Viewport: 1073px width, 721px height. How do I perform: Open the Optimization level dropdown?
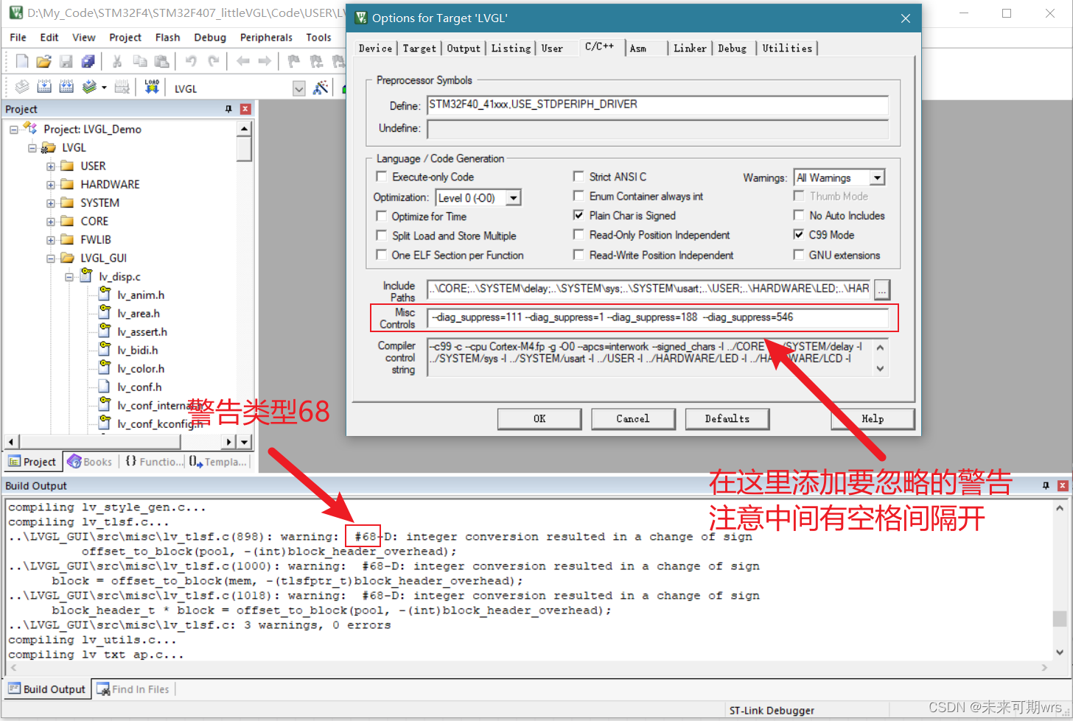514,197
